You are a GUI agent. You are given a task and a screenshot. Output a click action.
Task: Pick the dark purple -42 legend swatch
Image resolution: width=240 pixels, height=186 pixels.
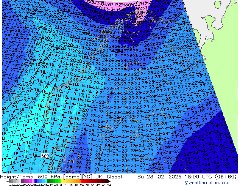22,181
